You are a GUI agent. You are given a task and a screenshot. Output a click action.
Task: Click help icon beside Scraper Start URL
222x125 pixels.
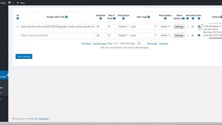pyautogui.click(x=66, y=17)
